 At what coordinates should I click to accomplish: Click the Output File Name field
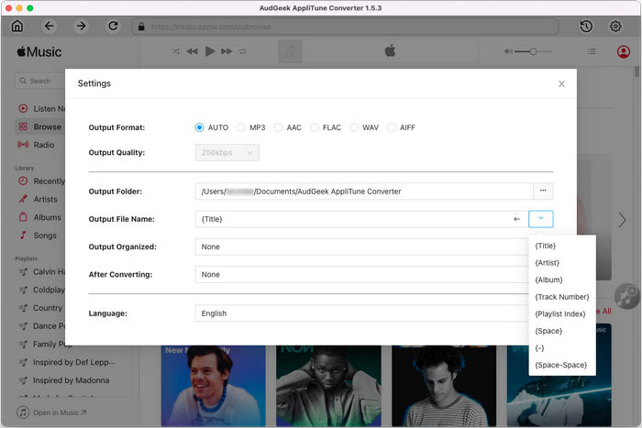352,219
